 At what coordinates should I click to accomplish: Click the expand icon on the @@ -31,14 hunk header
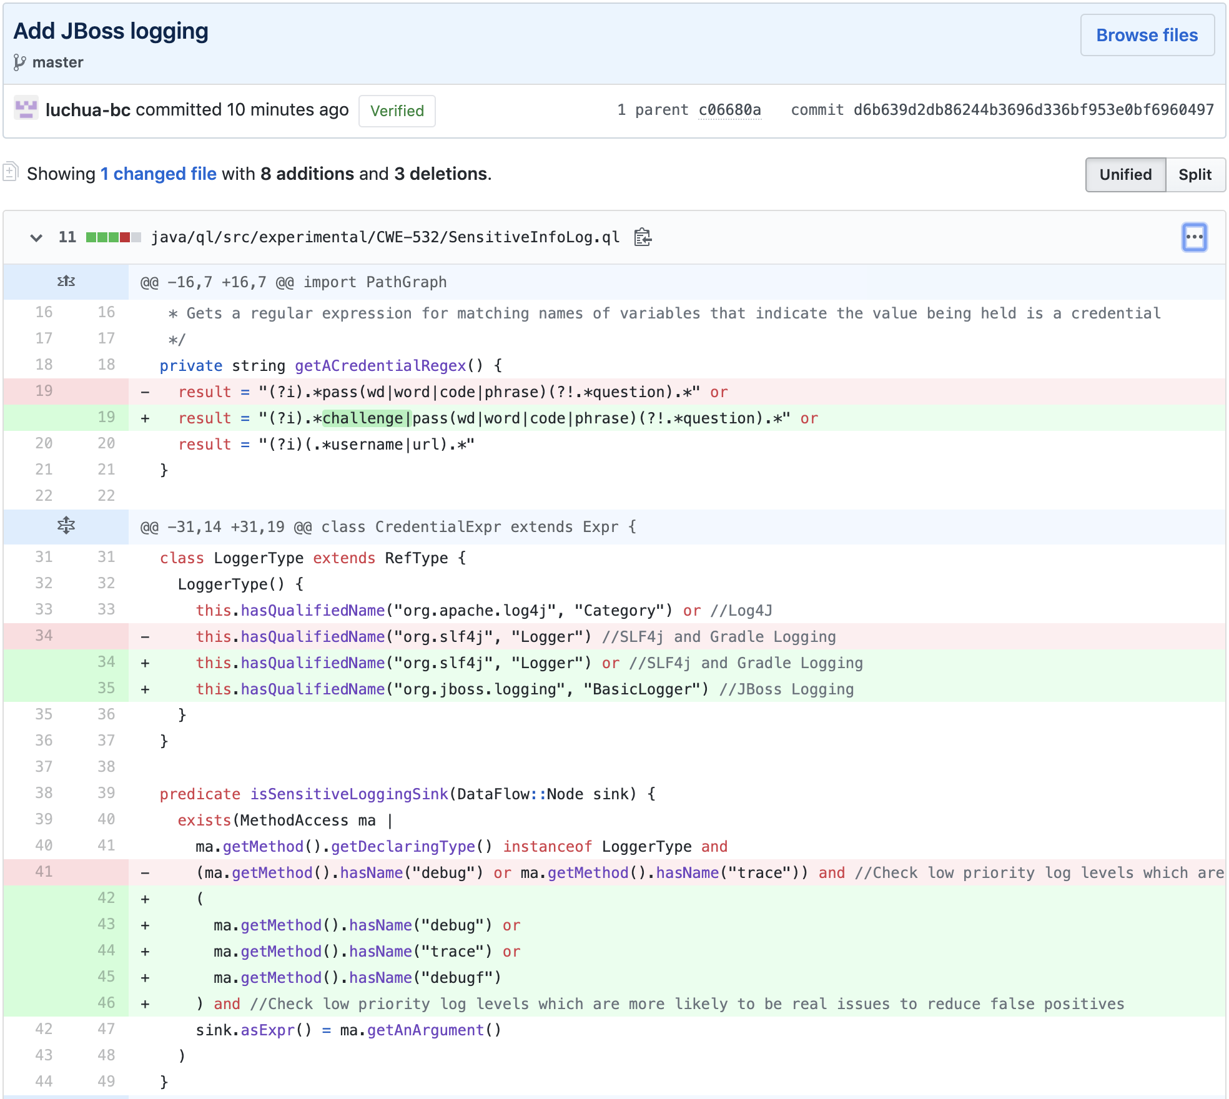(x=65, y=526)
